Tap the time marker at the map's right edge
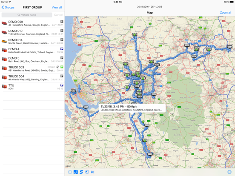 (229, 47)
